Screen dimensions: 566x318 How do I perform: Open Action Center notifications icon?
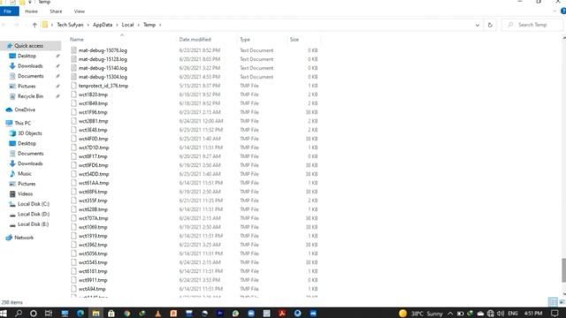(x=555, y=314)
